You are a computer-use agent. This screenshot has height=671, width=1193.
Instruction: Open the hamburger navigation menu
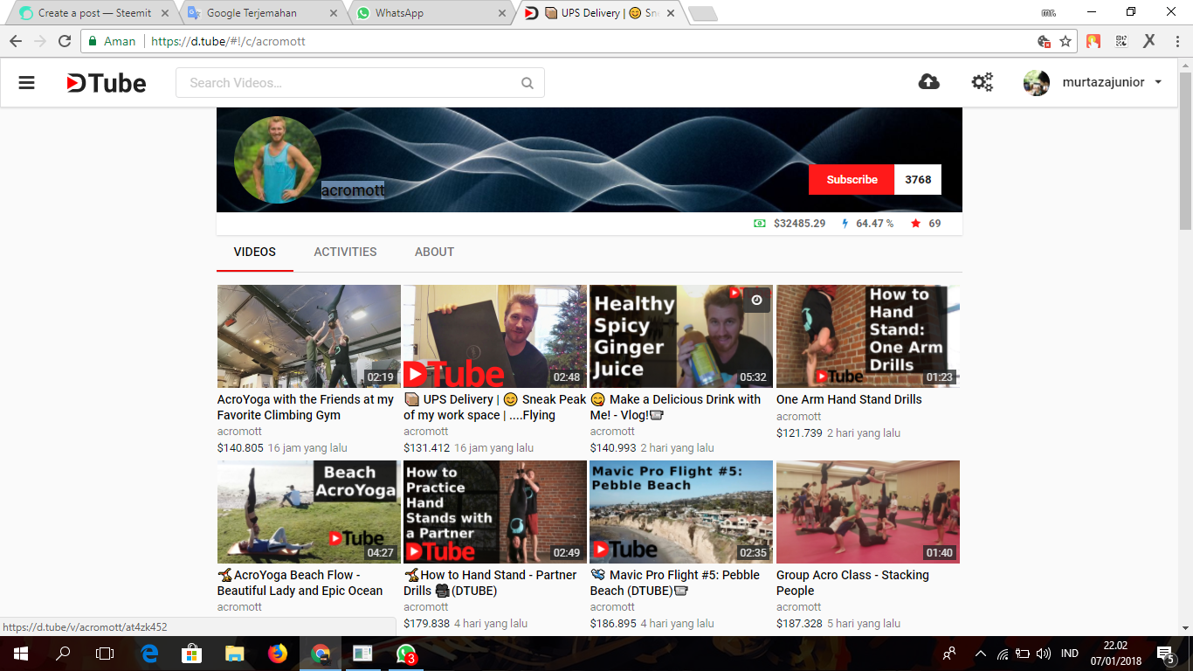26,82
